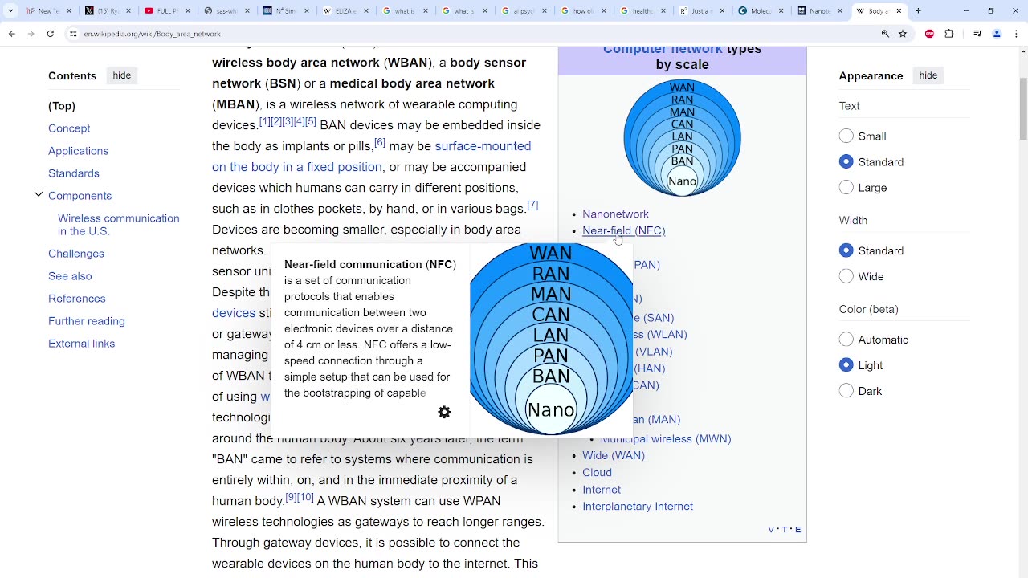
Task: Go to Applications section
Action: click(x=78, y=151)
